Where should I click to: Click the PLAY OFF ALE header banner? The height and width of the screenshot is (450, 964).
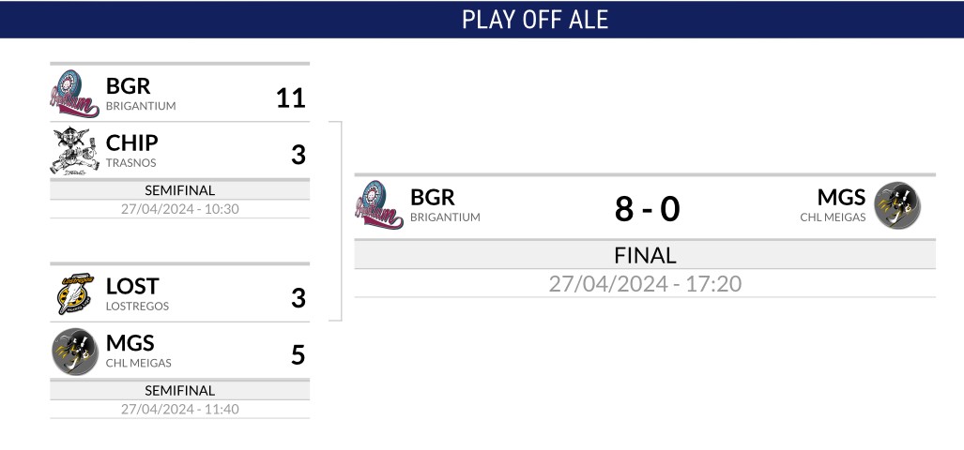[x=482, y=20]
